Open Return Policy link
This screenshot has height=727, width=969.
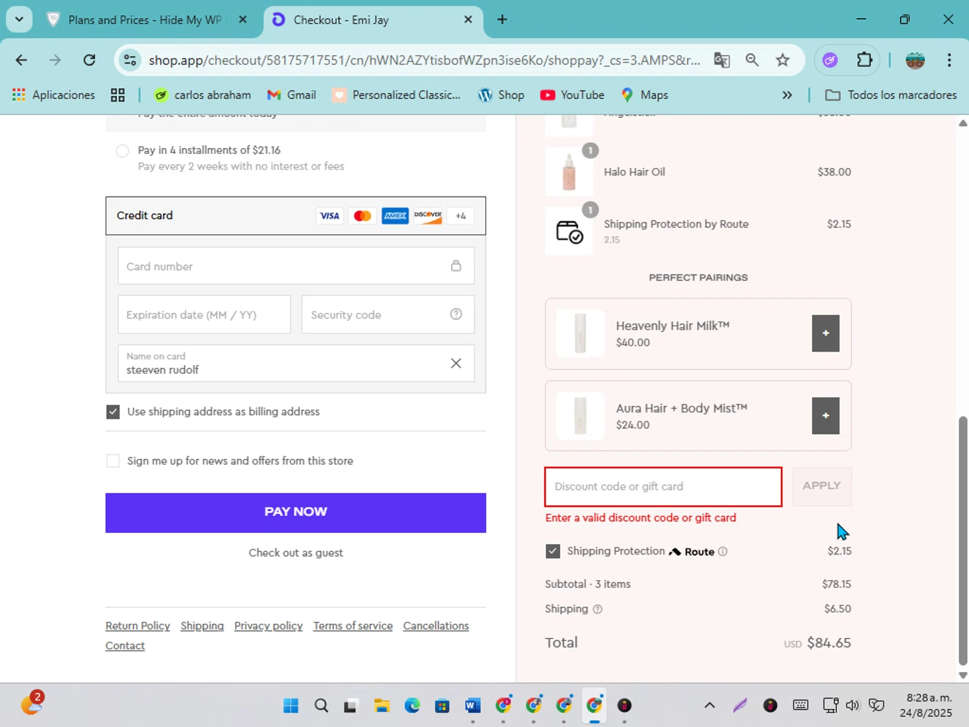point(138,626)
